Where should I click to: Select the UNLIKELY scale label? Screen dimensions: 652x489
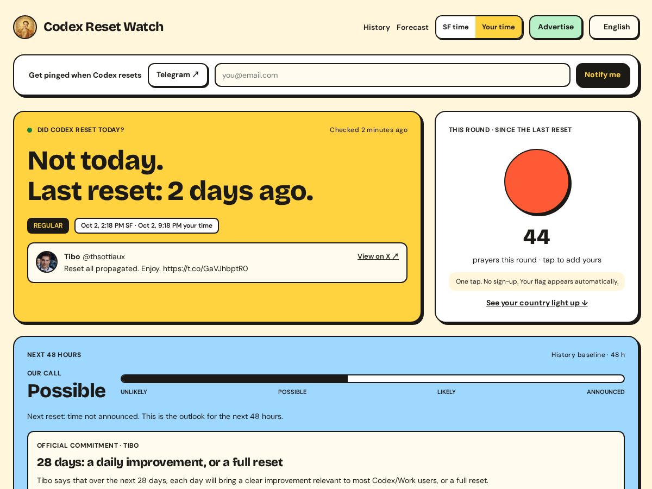pyautogui.click(x=134, y=392)
